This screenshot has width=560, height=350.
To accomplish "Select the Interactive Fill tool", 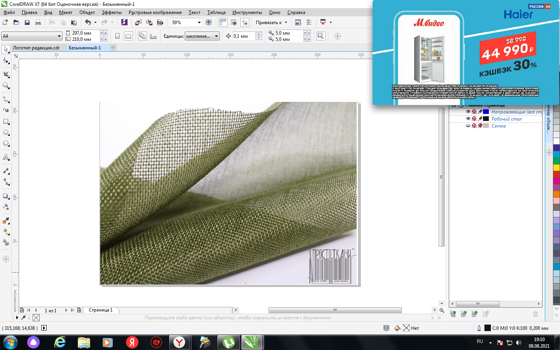I will pos(6,231).
